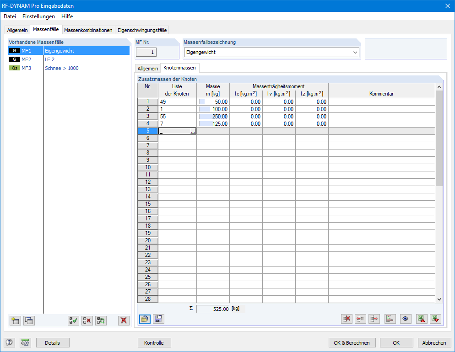This screenshot has height=352, width=455.
Task: Select row header number 1
Action: click(x=148, y=101)
